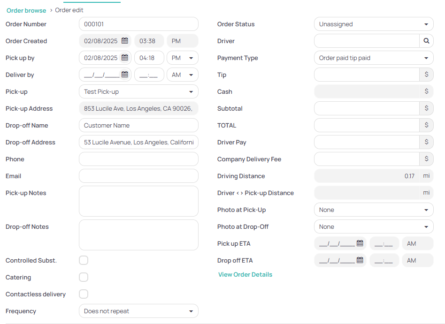The image size is (445, 324).
Task: Click the Pick-up Address field
Action: (138, 108)
